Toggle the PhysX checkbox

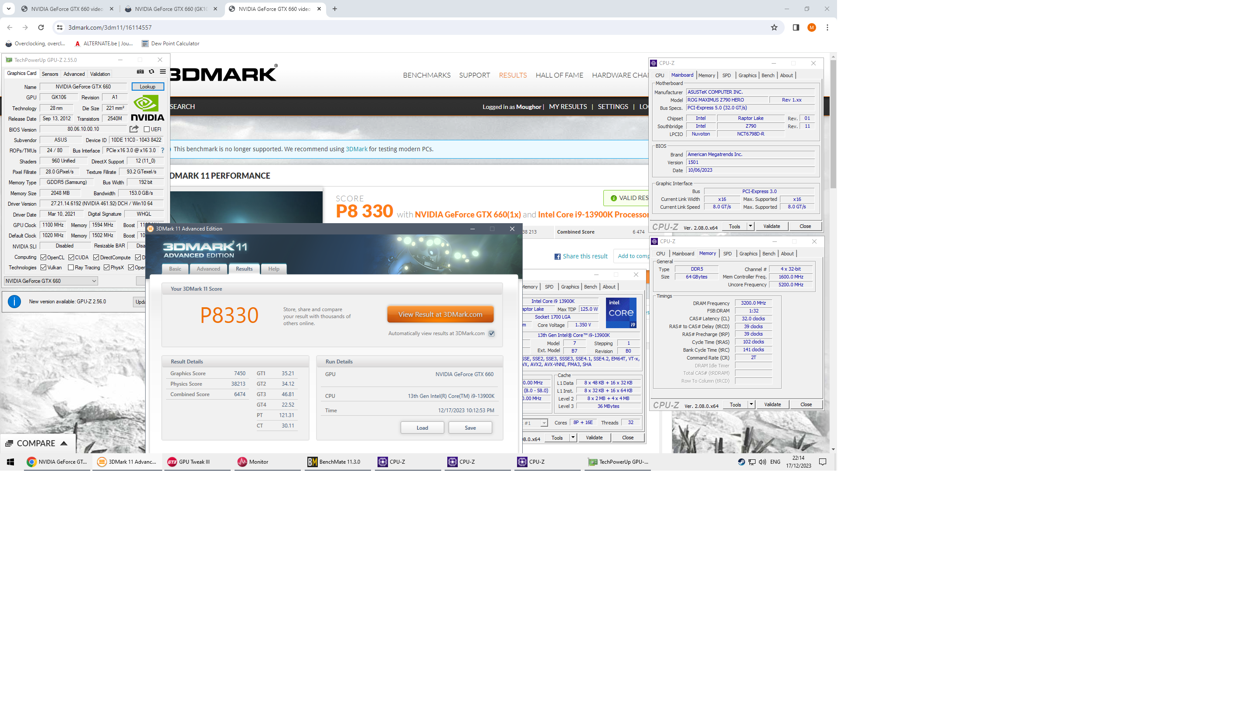pos(106,268)
